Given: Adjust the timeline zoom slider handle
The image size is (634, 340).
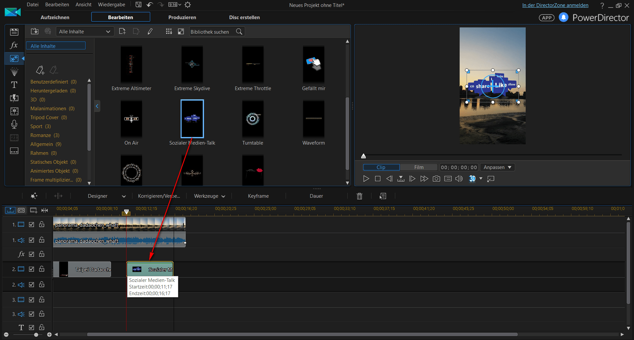Looking at the screenshot, I should click(36, 334).
